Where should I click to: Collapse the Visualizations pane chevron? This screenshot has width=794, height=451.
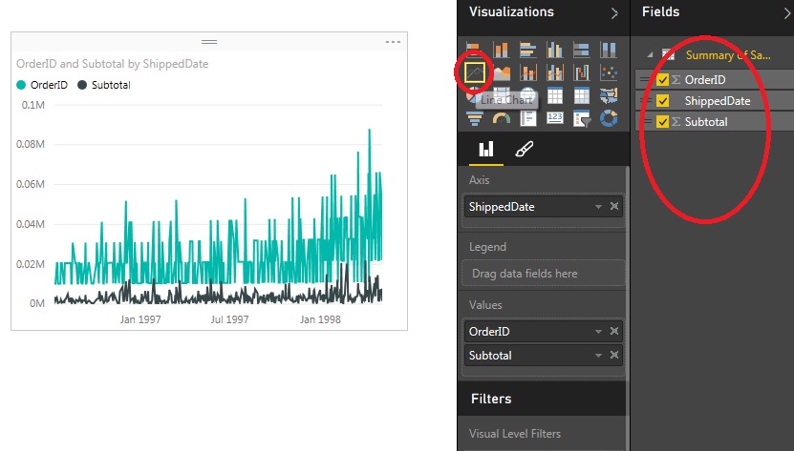[x=614, y=13]
